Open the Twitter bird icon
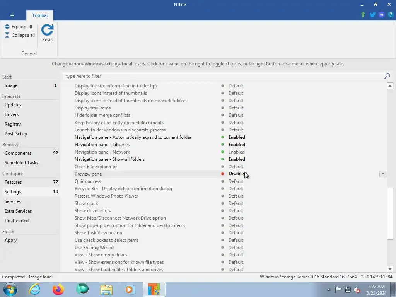396x297 pixels. point(372,15)
